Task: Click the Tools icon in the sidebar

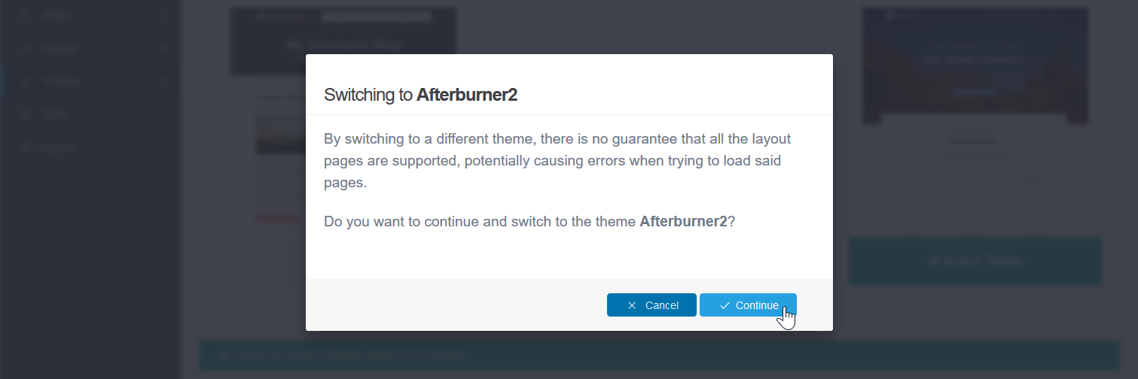Action: 26,114
